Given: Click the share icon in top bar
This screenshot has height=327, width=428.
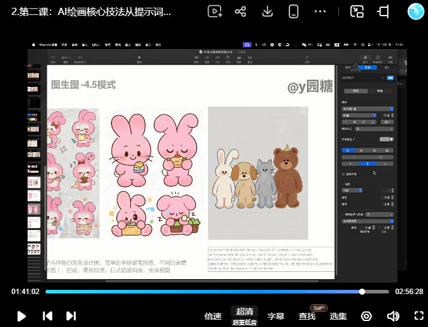Looking at the screenshot, I should 240,12.
